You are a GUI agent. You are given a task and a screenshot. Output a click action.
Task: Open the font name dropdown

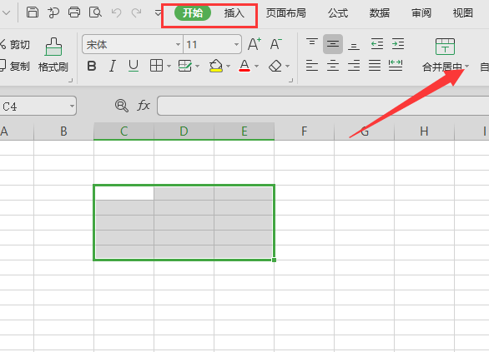178,44
